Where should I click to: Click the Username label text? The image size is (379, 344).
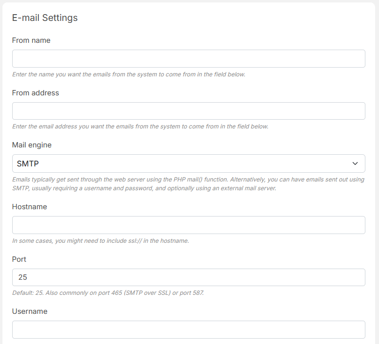pos(30,311)
